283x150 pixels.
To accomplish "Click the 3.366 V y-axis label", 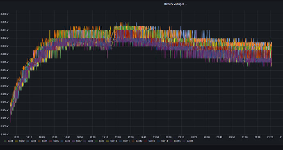I will (x=5, y=62).
